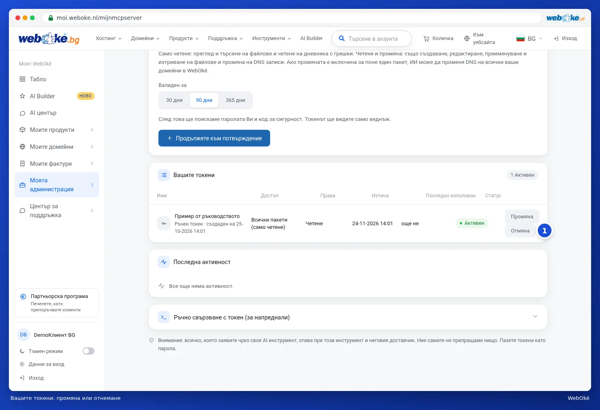600x410 pixels.
Task: Select the 30 дни validity option
Action: (174, 100)
